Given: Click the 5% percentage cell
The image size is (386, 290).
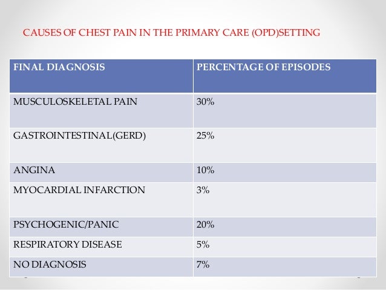Looking at the screenshot, I should (285, 247).
